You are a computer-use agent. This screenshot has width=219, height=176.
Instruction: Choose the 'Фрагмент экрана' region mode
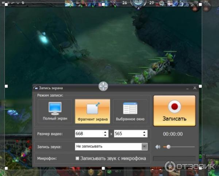pos(92,112)
